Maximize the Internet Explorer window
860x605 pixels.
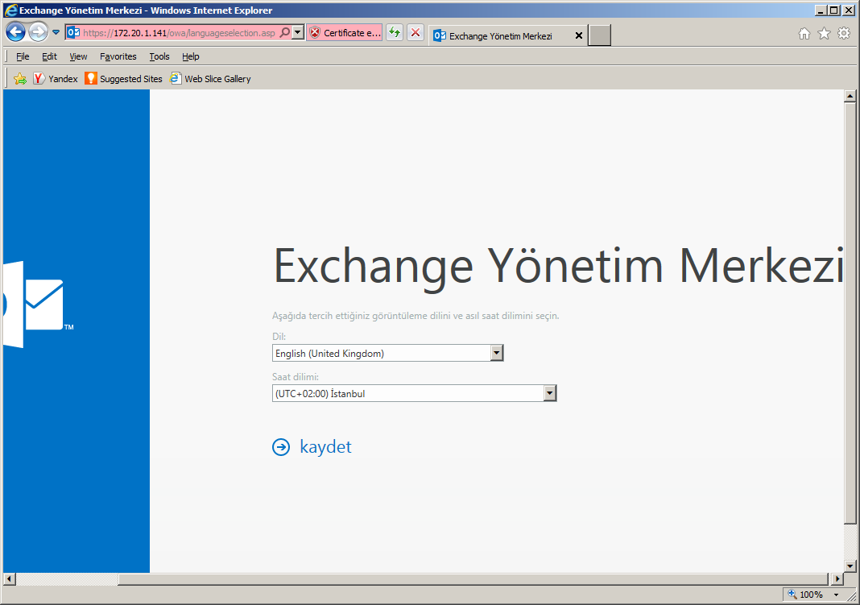833,10
